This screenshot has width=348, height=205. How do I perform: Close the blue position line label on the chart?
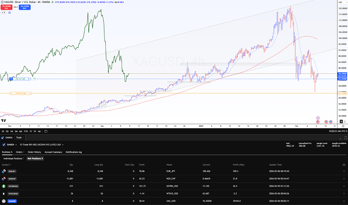[x=29, y=79]
